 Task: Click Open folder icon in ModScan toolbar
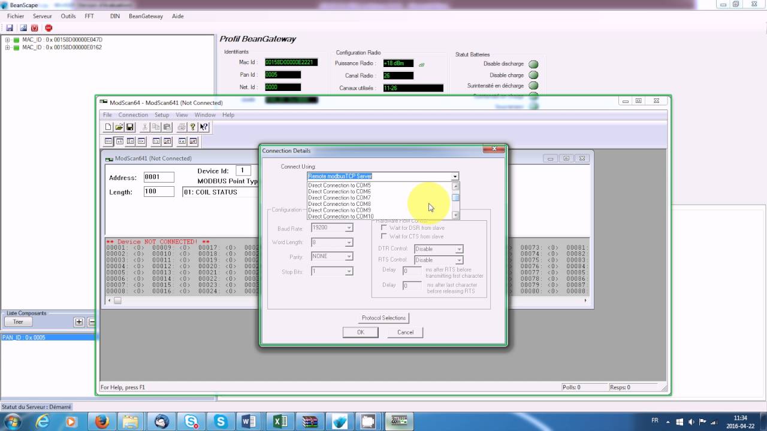pos(119,127)
